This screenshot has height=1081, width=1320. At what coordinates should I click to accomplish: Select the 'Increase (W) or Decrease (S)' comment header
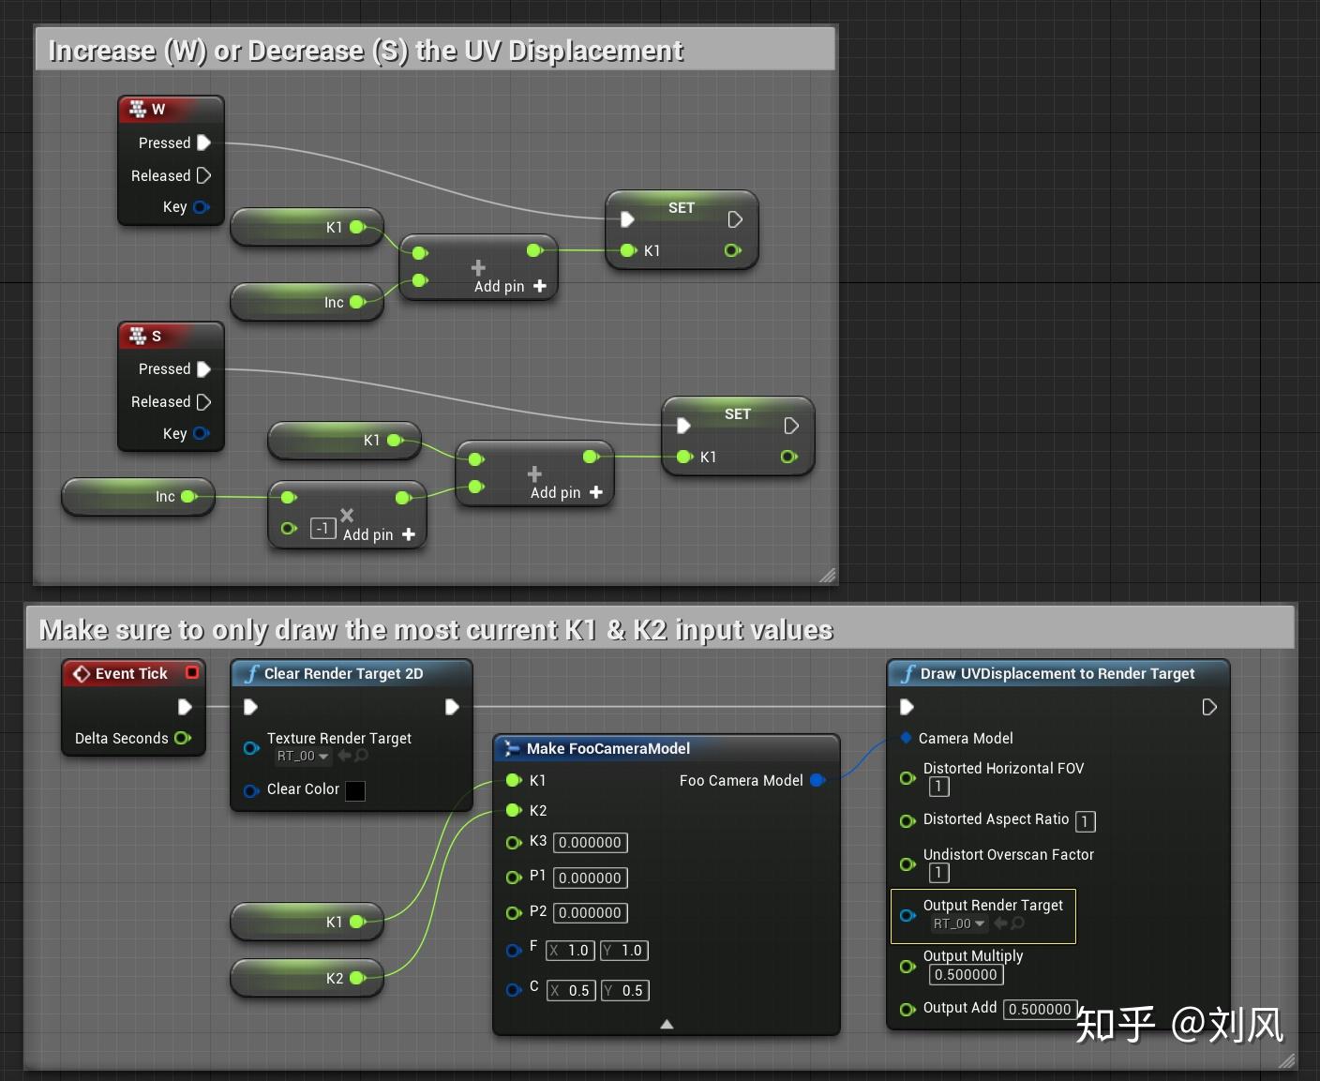click(366, 50)
